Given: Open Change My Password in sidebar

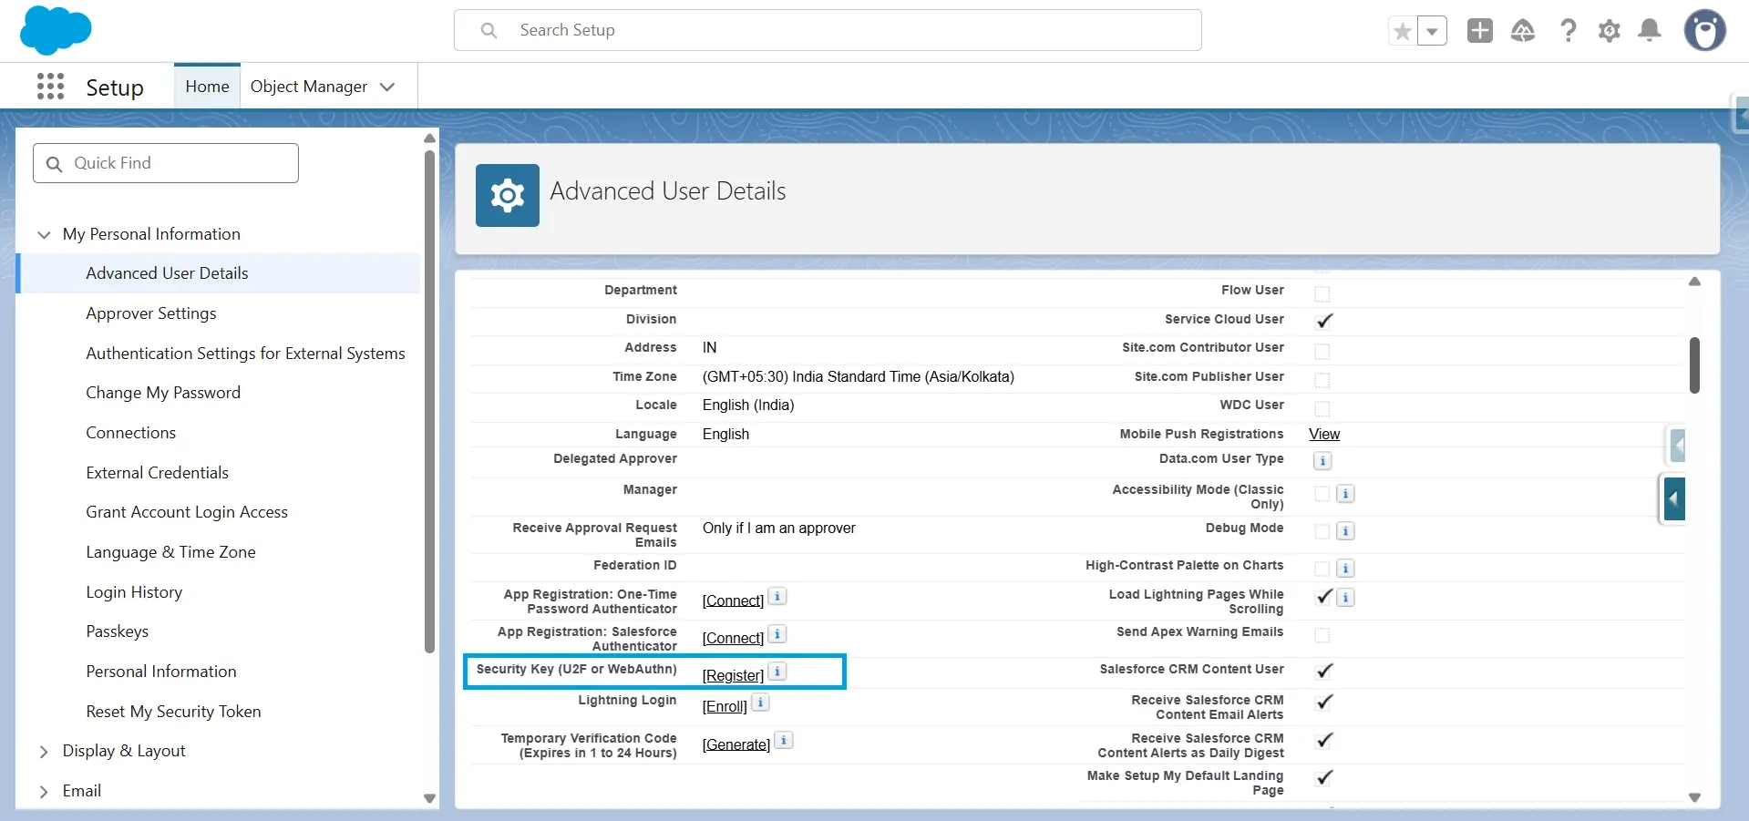Looking at the screenshot, I should pos(163,393).
